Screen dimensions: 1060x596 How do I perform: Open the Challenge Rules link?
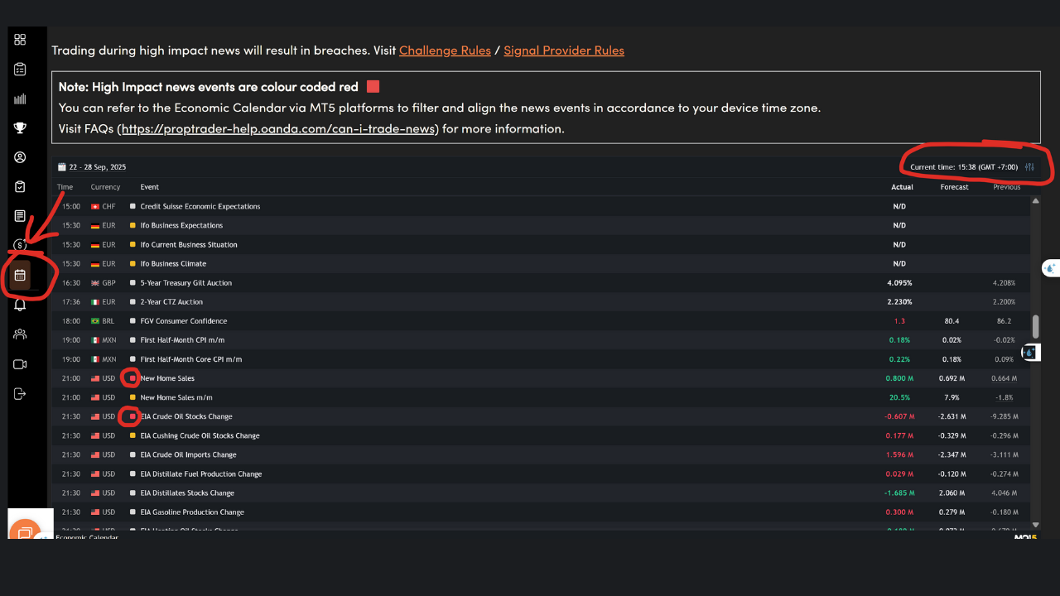[x=445, y=50]
